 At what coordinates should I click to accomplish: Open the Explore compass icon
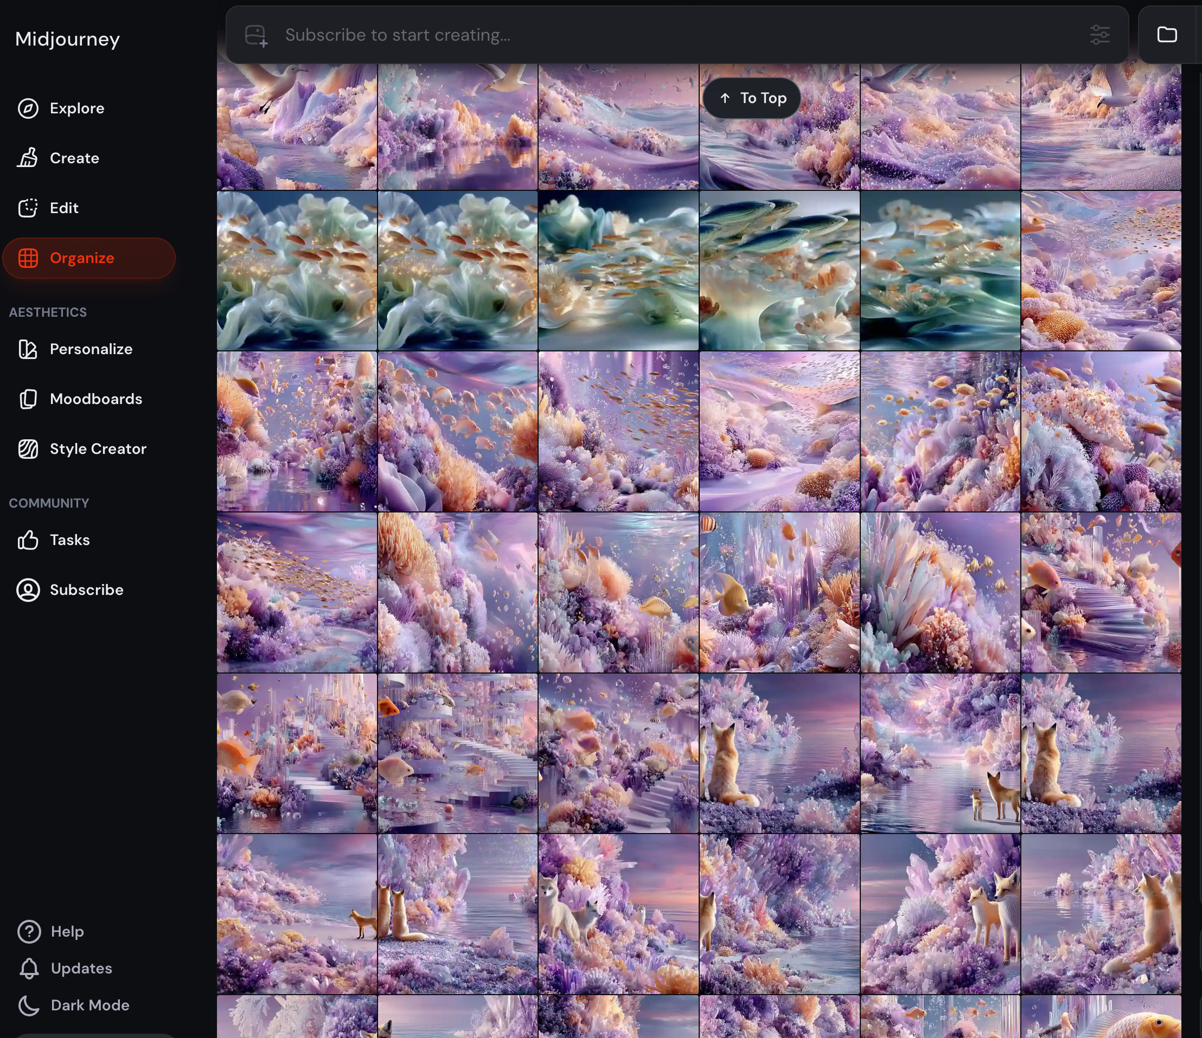tap(28, 108)
